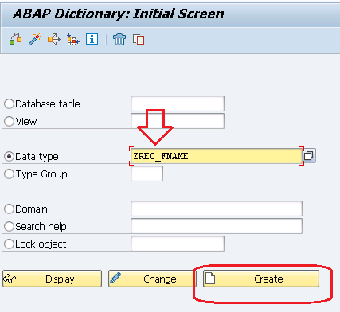Click the Display button

[52, 279]
